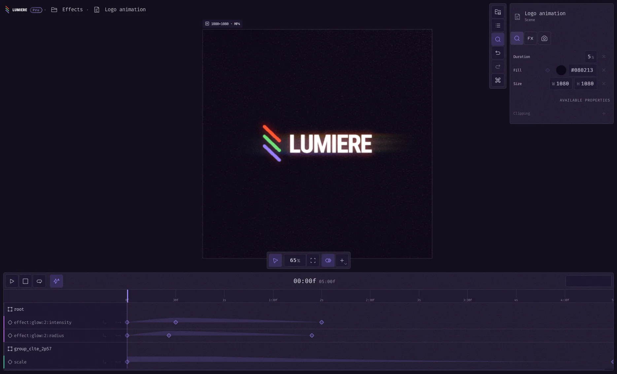Click the #080213 fill color swatch
The width and height of the screenshot is (617, 374).
[561, 70]
